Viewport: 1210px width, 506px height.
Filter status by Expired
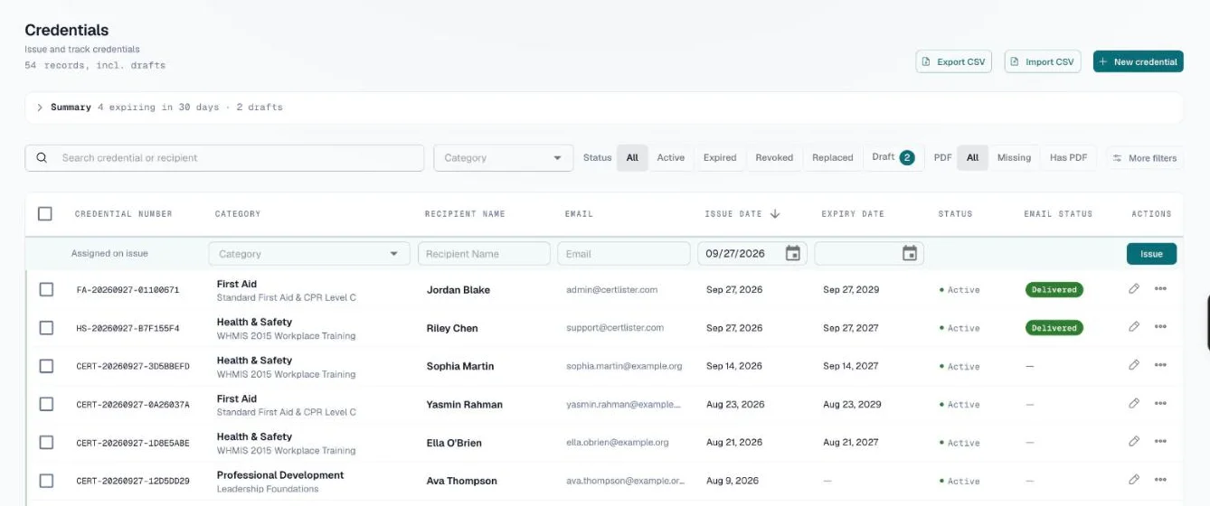pos(720,157)
